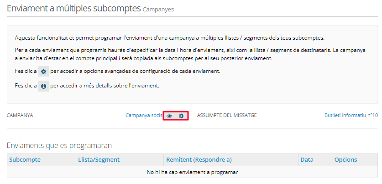
Task: Click the Opcions column header
Action: (345, 159)
